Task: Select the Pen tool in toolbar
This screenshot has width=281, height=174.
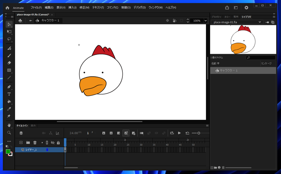Action: [x=9, y=87]
